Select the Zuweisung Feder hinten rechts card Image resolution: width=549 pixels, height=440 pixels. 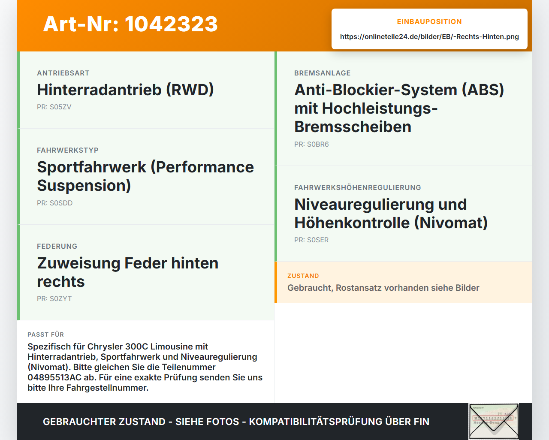(x=146, y=272)
